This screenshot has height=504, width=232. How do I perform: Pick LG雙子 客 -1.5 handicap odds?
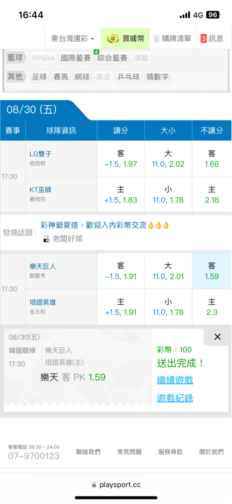121,159
